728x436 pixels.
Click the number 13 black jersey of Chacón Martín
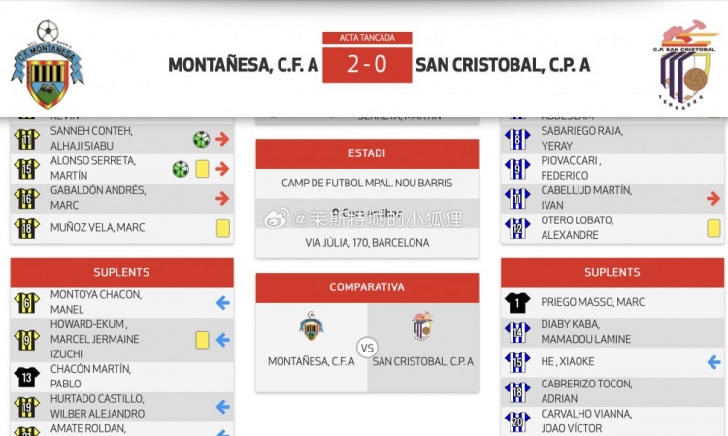click(27, 377)
